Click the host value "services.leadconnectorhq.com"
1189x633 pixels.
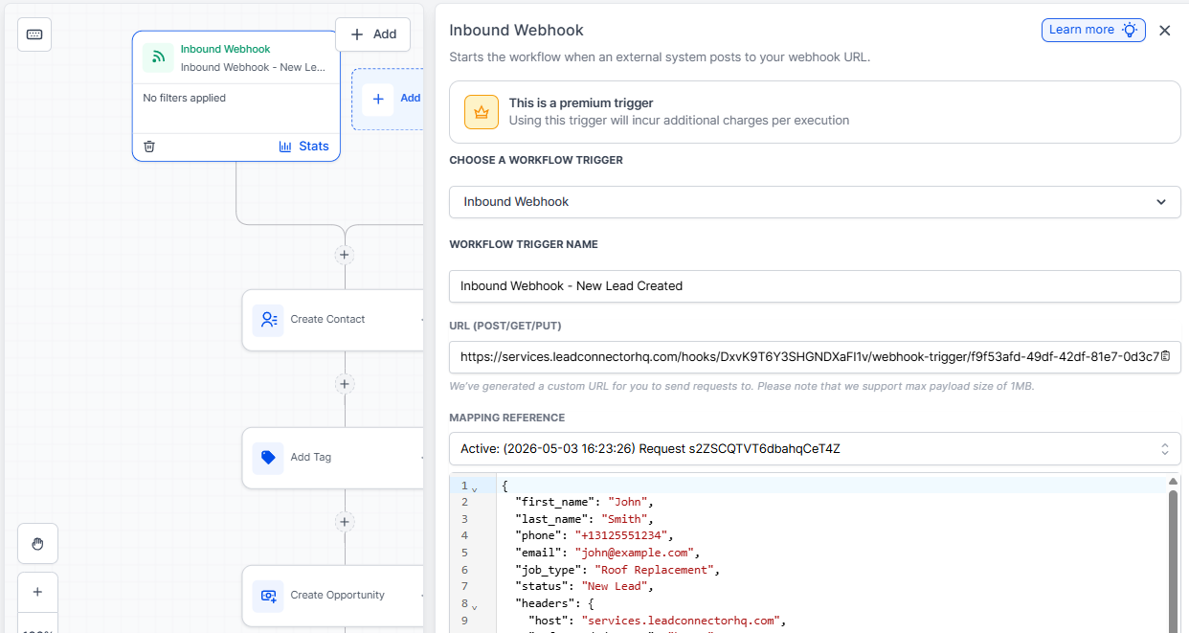coord(683,621)
